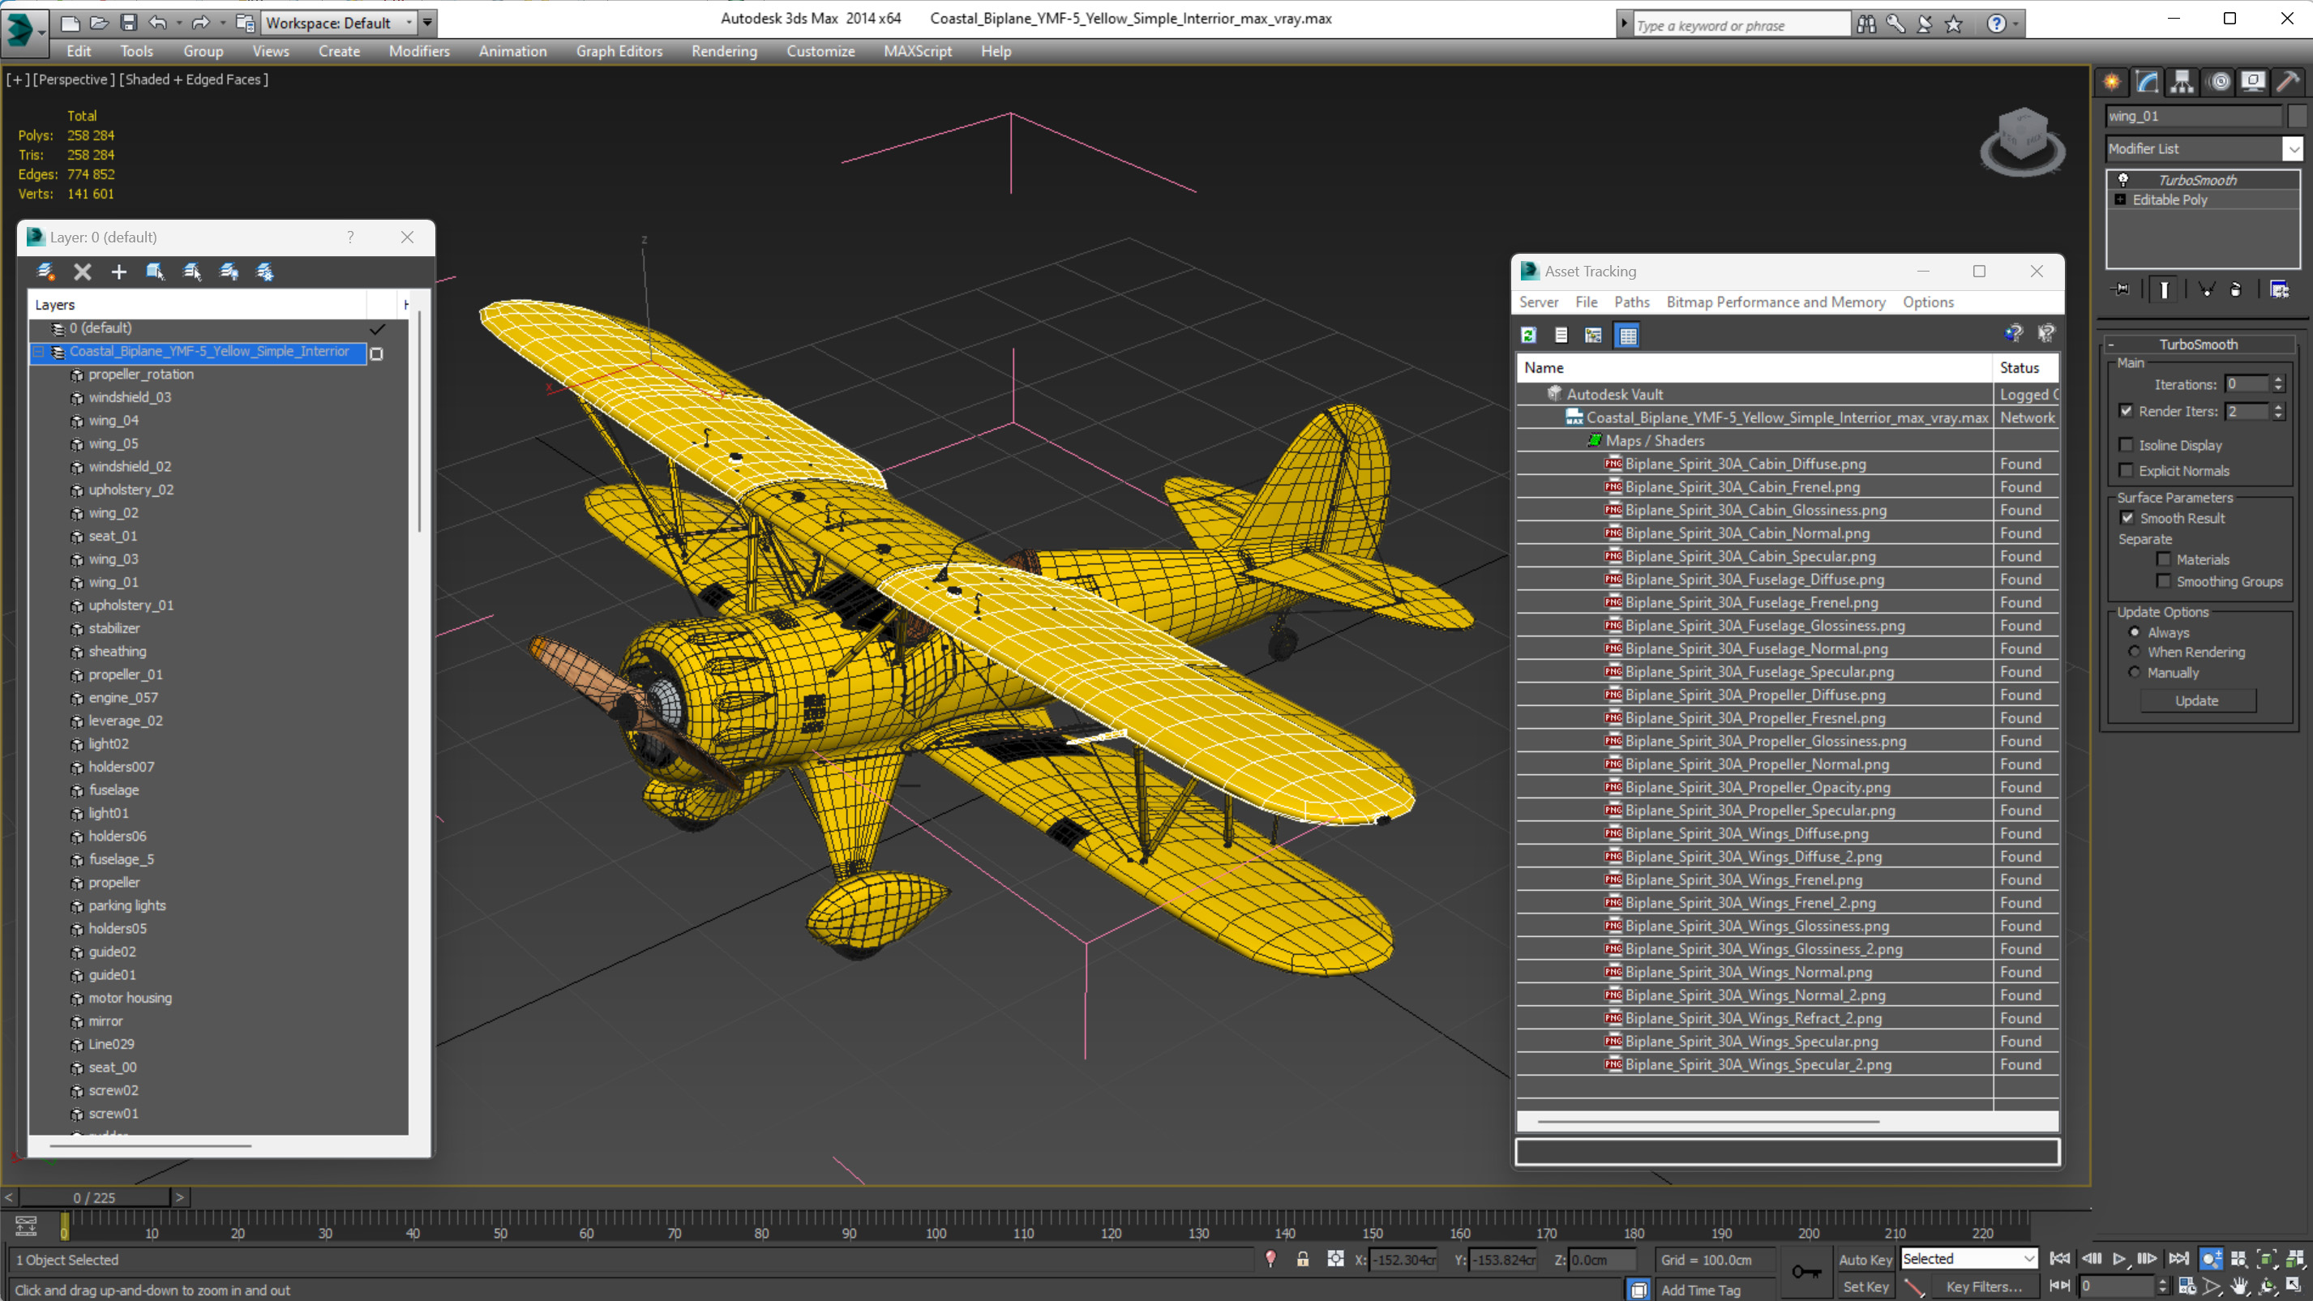Select When Rendering update option
The width and height of the screenshot is (2313, 1301).
pyautogui.click(x=2135, y=653)
